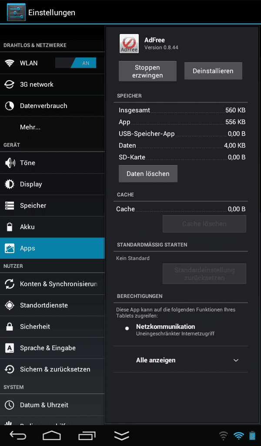Tap the Datenverbrauch data usage icon
Image resolution: width=261 pixels, height=446 pixels.
(10, 106)
